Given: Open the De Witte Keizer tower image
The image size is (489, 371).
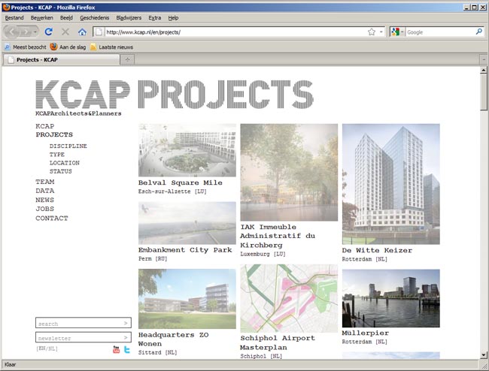Looking at the screenshot, I should 390,184.
